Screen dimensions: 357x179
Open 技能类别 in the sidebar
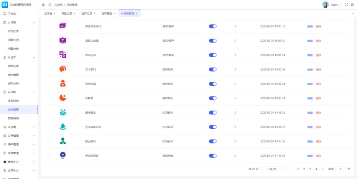[13, 118]
